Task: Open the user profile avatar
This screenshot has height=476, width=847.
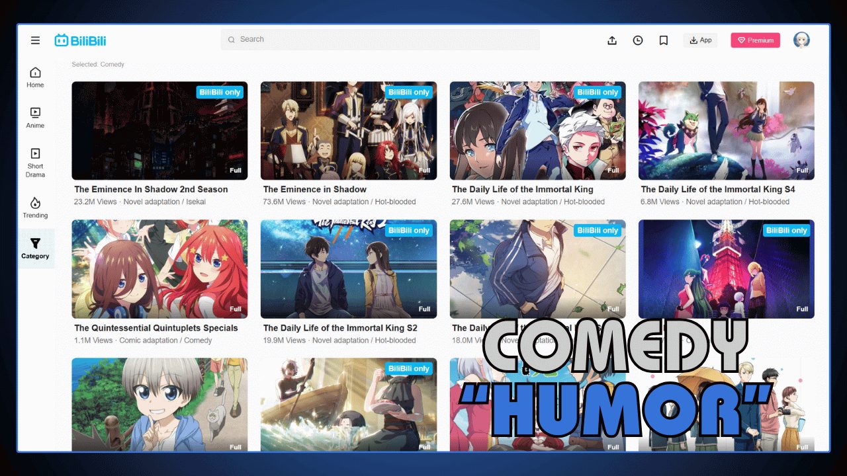Action: tap(801, 40)
